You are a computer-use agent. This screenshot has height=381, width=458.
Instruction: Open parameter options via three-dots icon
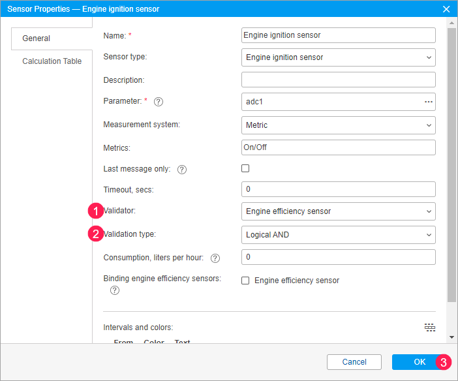pyautogui.click(x=429, y=102)
